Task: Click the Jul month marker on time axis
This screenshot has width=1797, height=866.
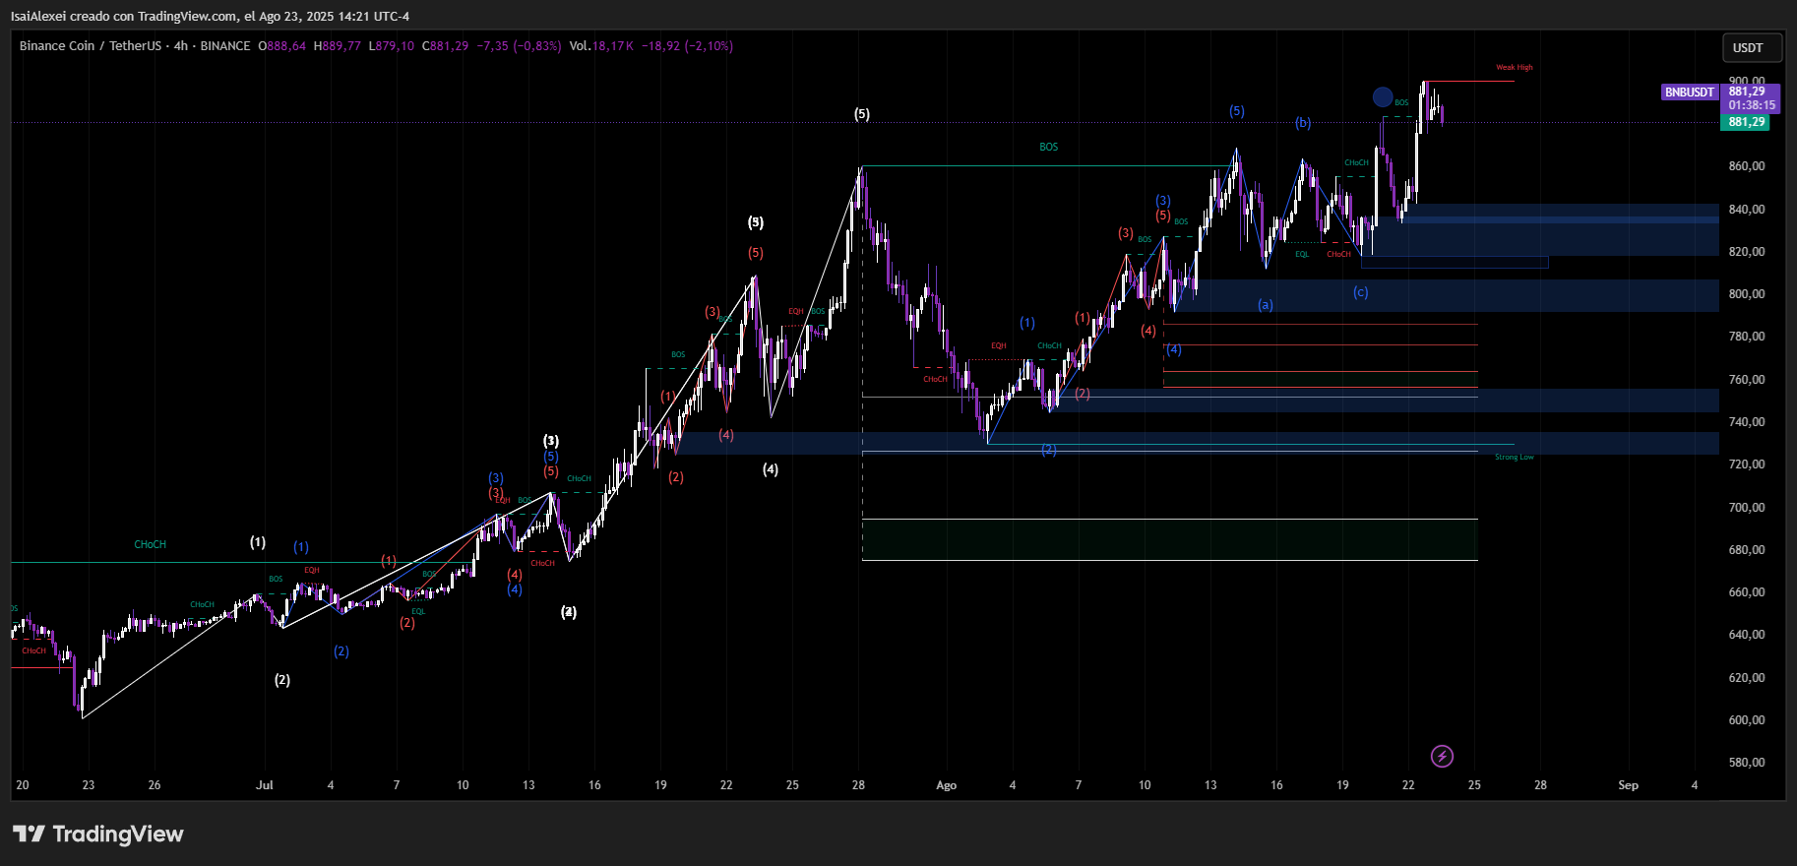Action: (x=264, y=785)
